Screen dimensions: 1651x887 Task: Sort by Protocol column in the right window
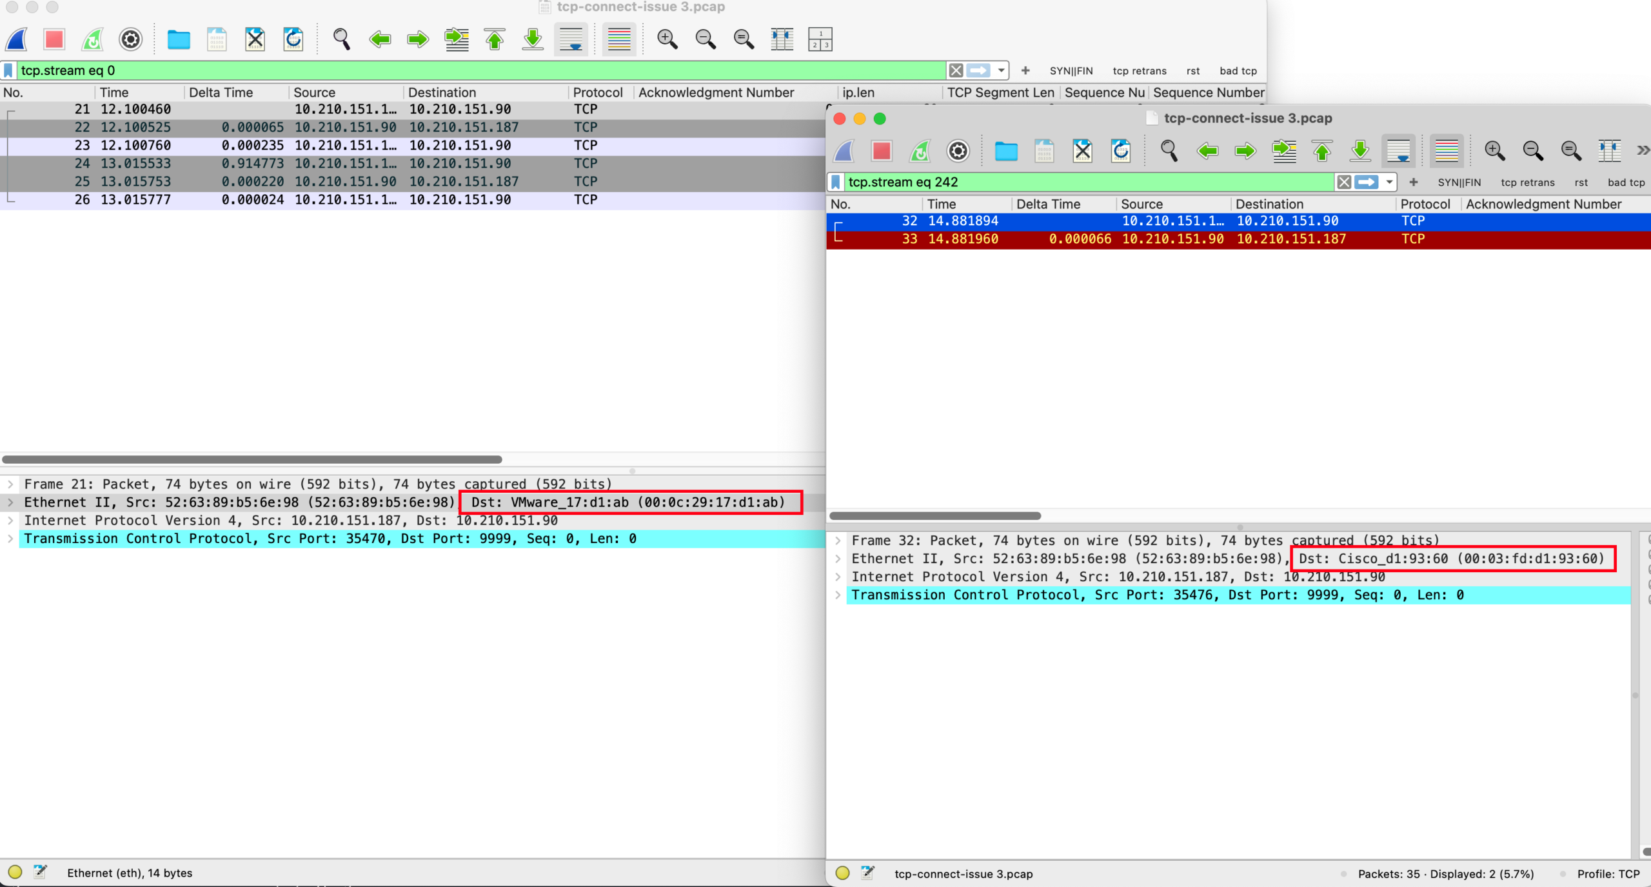point(1425,204)
